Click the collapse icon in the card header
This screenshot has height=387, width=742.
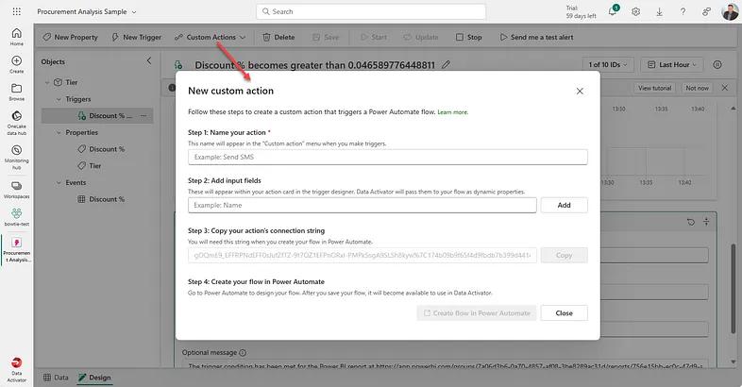coord(706,222)
